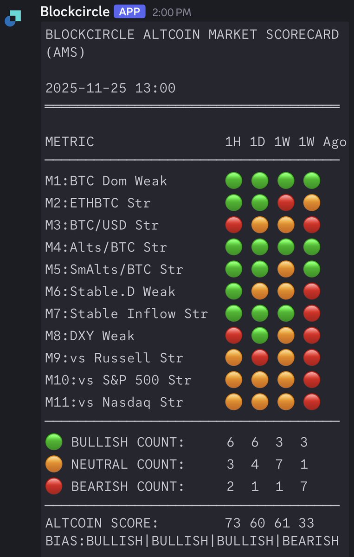Image resolution: width=354 pixels, height=557 pixels.
Task: Click the BIAS: label
Action: (65, 541)
